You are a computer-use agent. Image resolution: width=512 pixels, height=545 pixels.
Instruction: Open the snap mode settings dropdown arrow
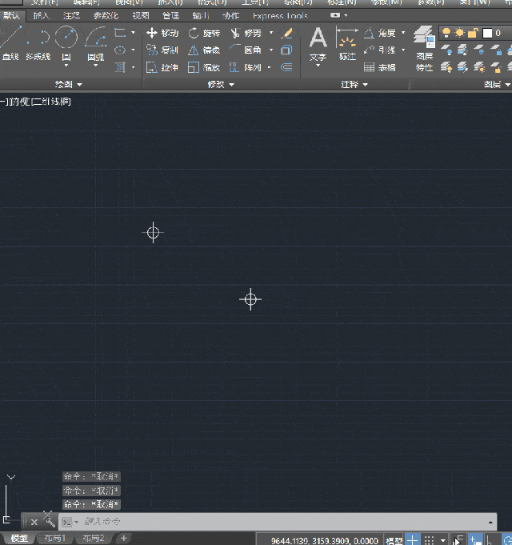tap(443, 540)
